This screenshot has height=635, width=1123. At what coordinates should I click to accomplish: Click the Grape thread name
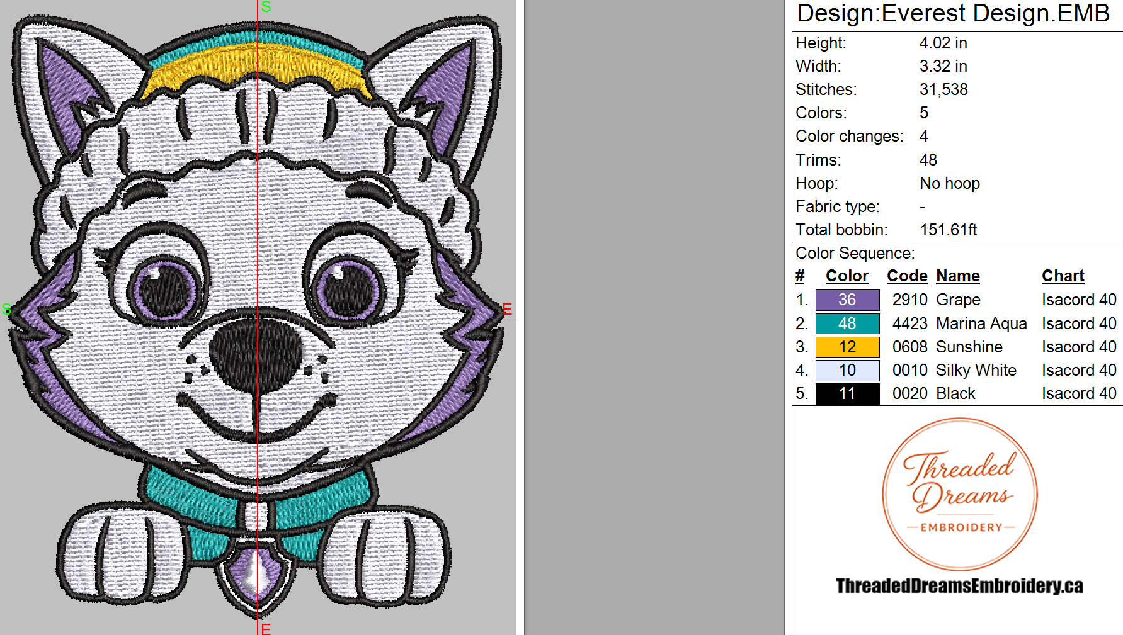[958, 300]
